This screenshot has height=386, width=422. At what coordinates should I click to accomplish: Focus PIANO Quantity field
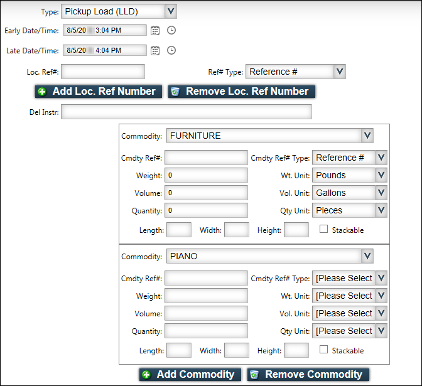(206, 331)
